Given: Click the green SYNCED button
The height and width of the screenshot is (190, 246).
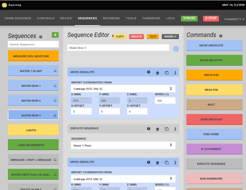Looking at the screenshot, I should click(189, 18).
